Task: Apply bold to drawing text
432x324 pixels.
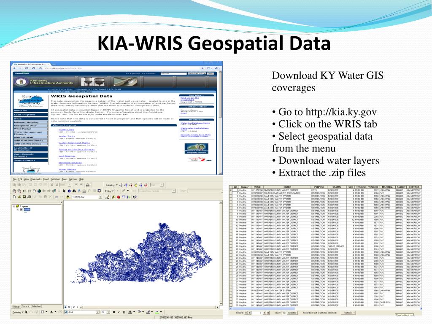Action: [114, 312]
